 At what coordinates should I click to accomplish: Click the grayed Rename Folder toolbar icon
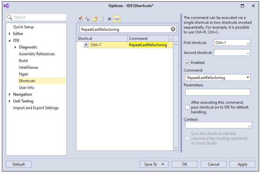coord(102,19)
